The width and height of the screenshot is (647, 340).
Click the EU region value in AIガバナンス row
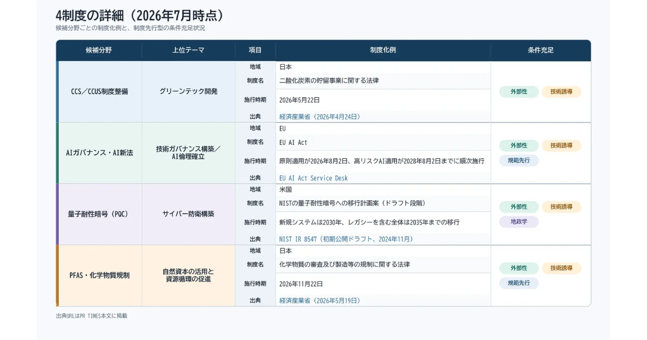pyautogui.click(x=283, y=128)
